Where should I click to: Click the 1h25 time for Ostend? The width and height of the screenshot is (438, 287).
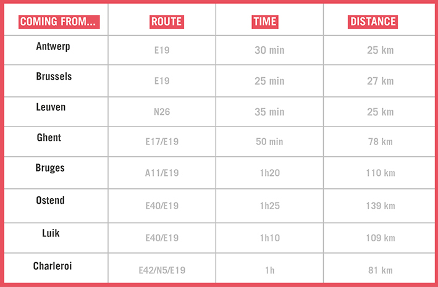(x=270, y=206)
